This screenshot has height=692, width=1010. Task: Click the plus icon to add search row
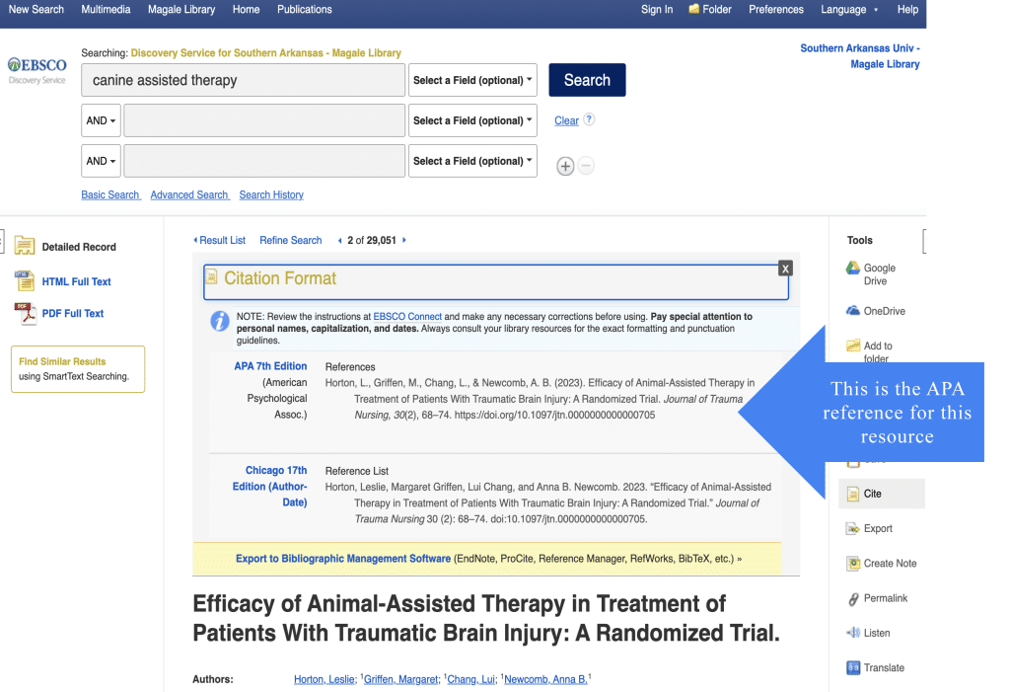tap(565, 166)
